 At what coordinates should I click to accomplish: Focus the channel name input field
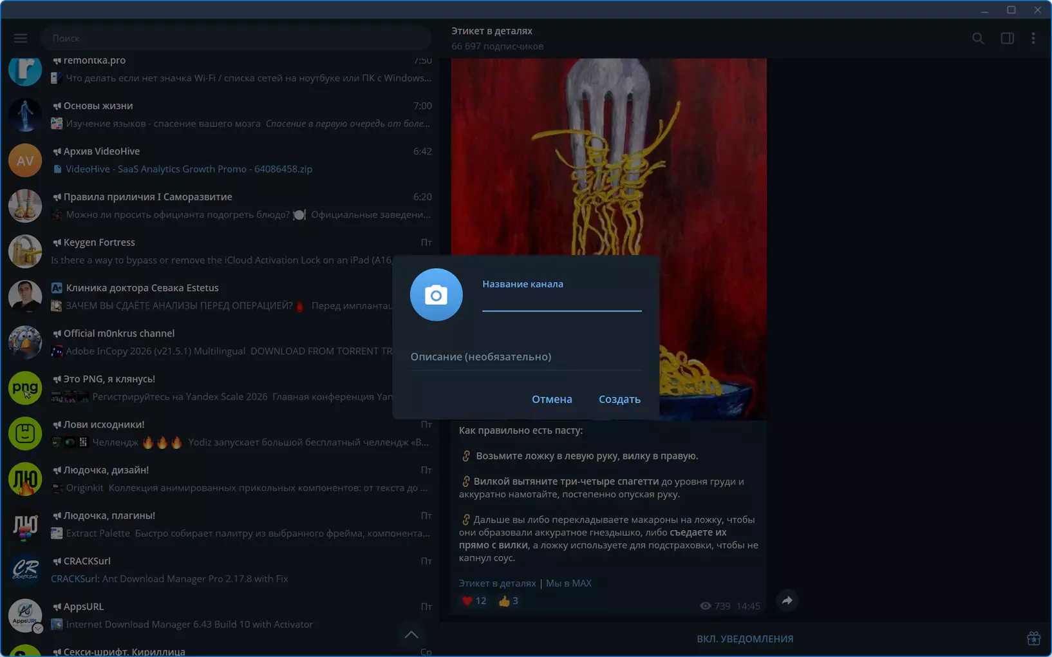(x=561, y=301)
